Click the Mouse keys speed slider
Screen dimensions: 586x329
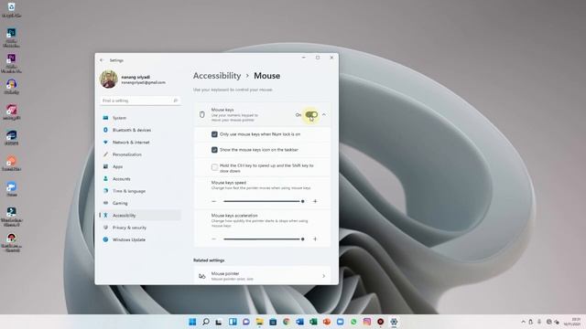(264, 201)
